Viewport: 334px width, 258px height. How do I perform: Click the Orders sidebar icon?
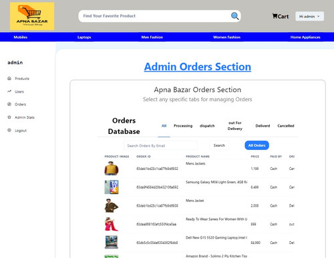pos(9,104)
